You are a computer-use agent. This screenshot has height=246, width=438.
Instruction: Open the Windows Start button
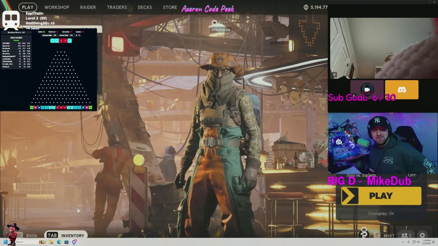click(5, 242)
